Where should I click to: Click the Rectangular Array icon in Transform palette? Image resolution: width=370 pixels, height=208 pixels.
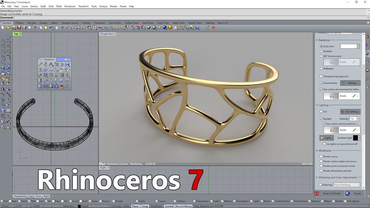click(x=45, y=75)
